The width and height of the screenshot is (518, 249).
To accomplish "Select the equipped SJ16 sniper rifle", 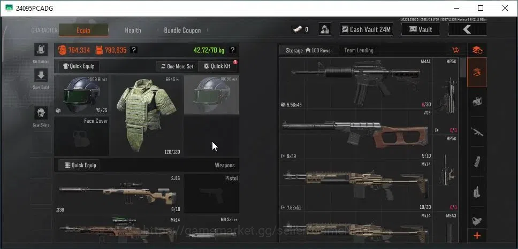I will point(118,193).
